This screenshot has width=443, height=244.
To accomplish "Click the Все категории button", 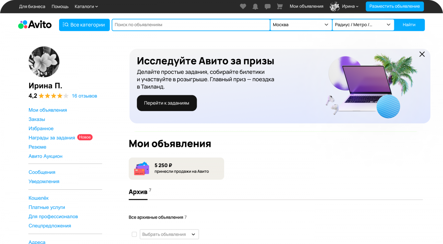I will coord(84,25).
